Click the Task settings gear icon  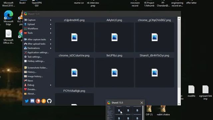25,57
